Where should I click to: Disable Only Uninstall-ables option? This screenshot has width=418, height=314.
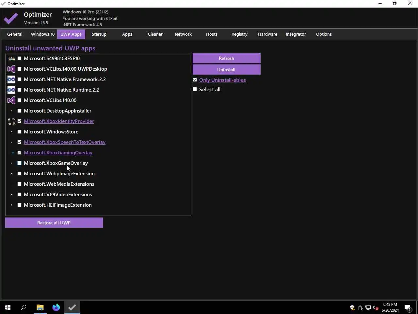[195, 80]
